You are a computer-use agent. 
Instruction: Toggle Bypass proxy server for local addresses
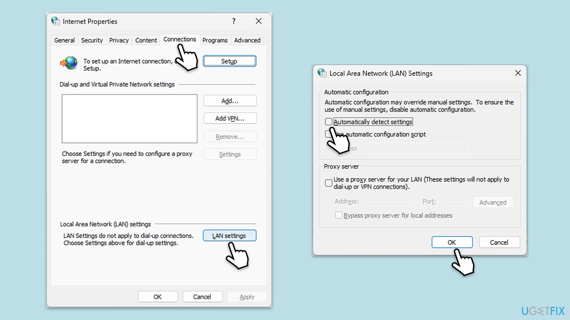(x=339, y=215)
